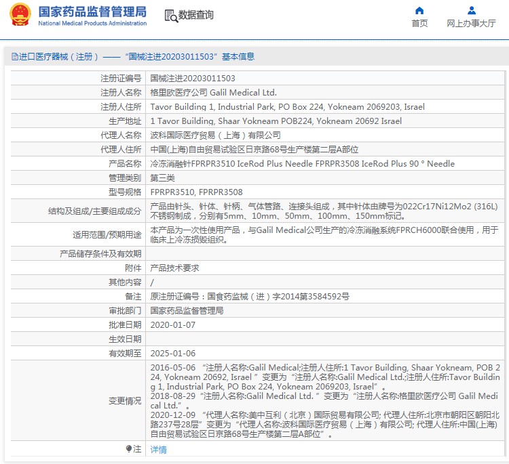Click 代理人名称 label cell
Screen dimensions: 509x464
point(78,135)
